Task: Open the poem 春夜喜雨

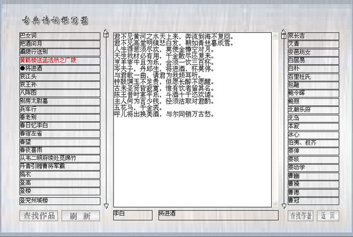Action: click(x=60, y=150)
